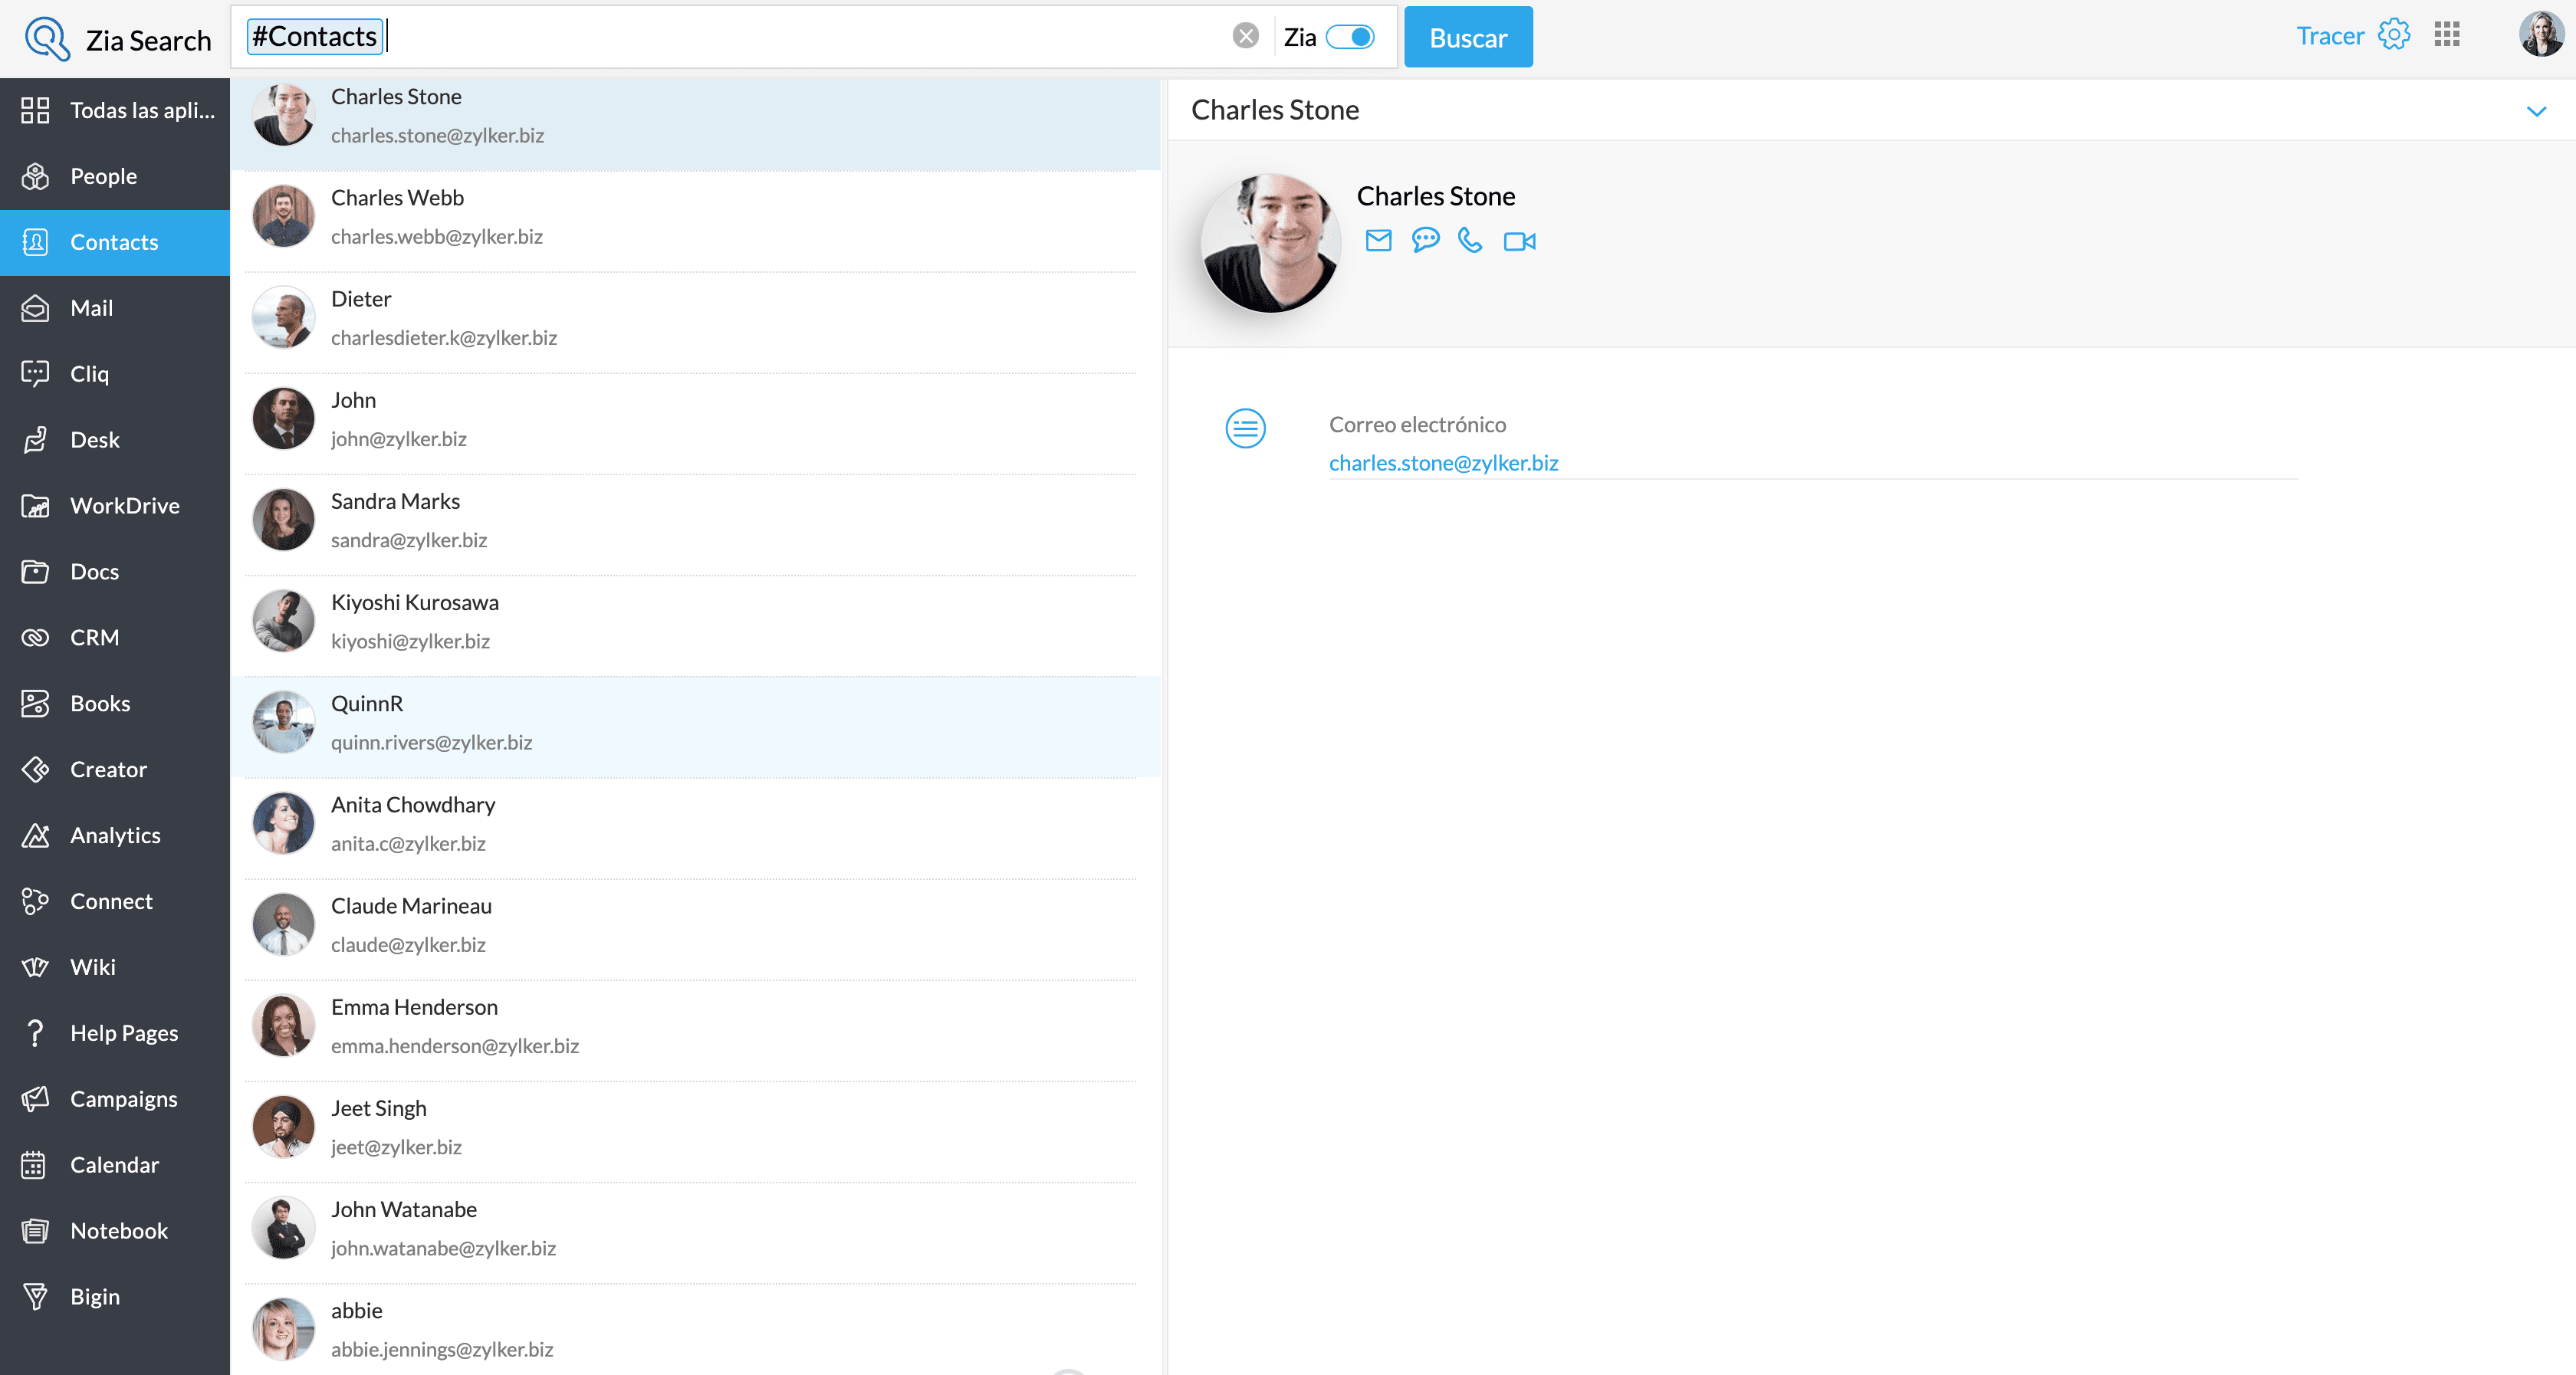Open the Tracer settings gear icon
The image size is (2576, 1375).
pyautogui.click(x=2394, y=35)
